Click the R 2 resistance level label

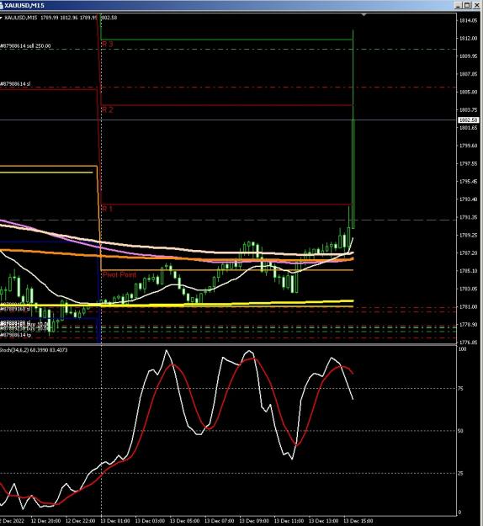click(108, 109)
